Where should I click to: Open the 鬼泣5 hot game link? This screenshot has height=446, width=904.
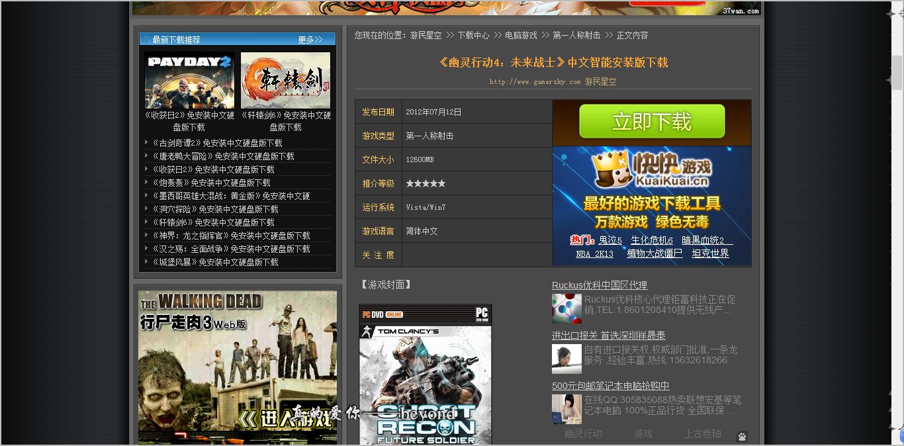611,240
